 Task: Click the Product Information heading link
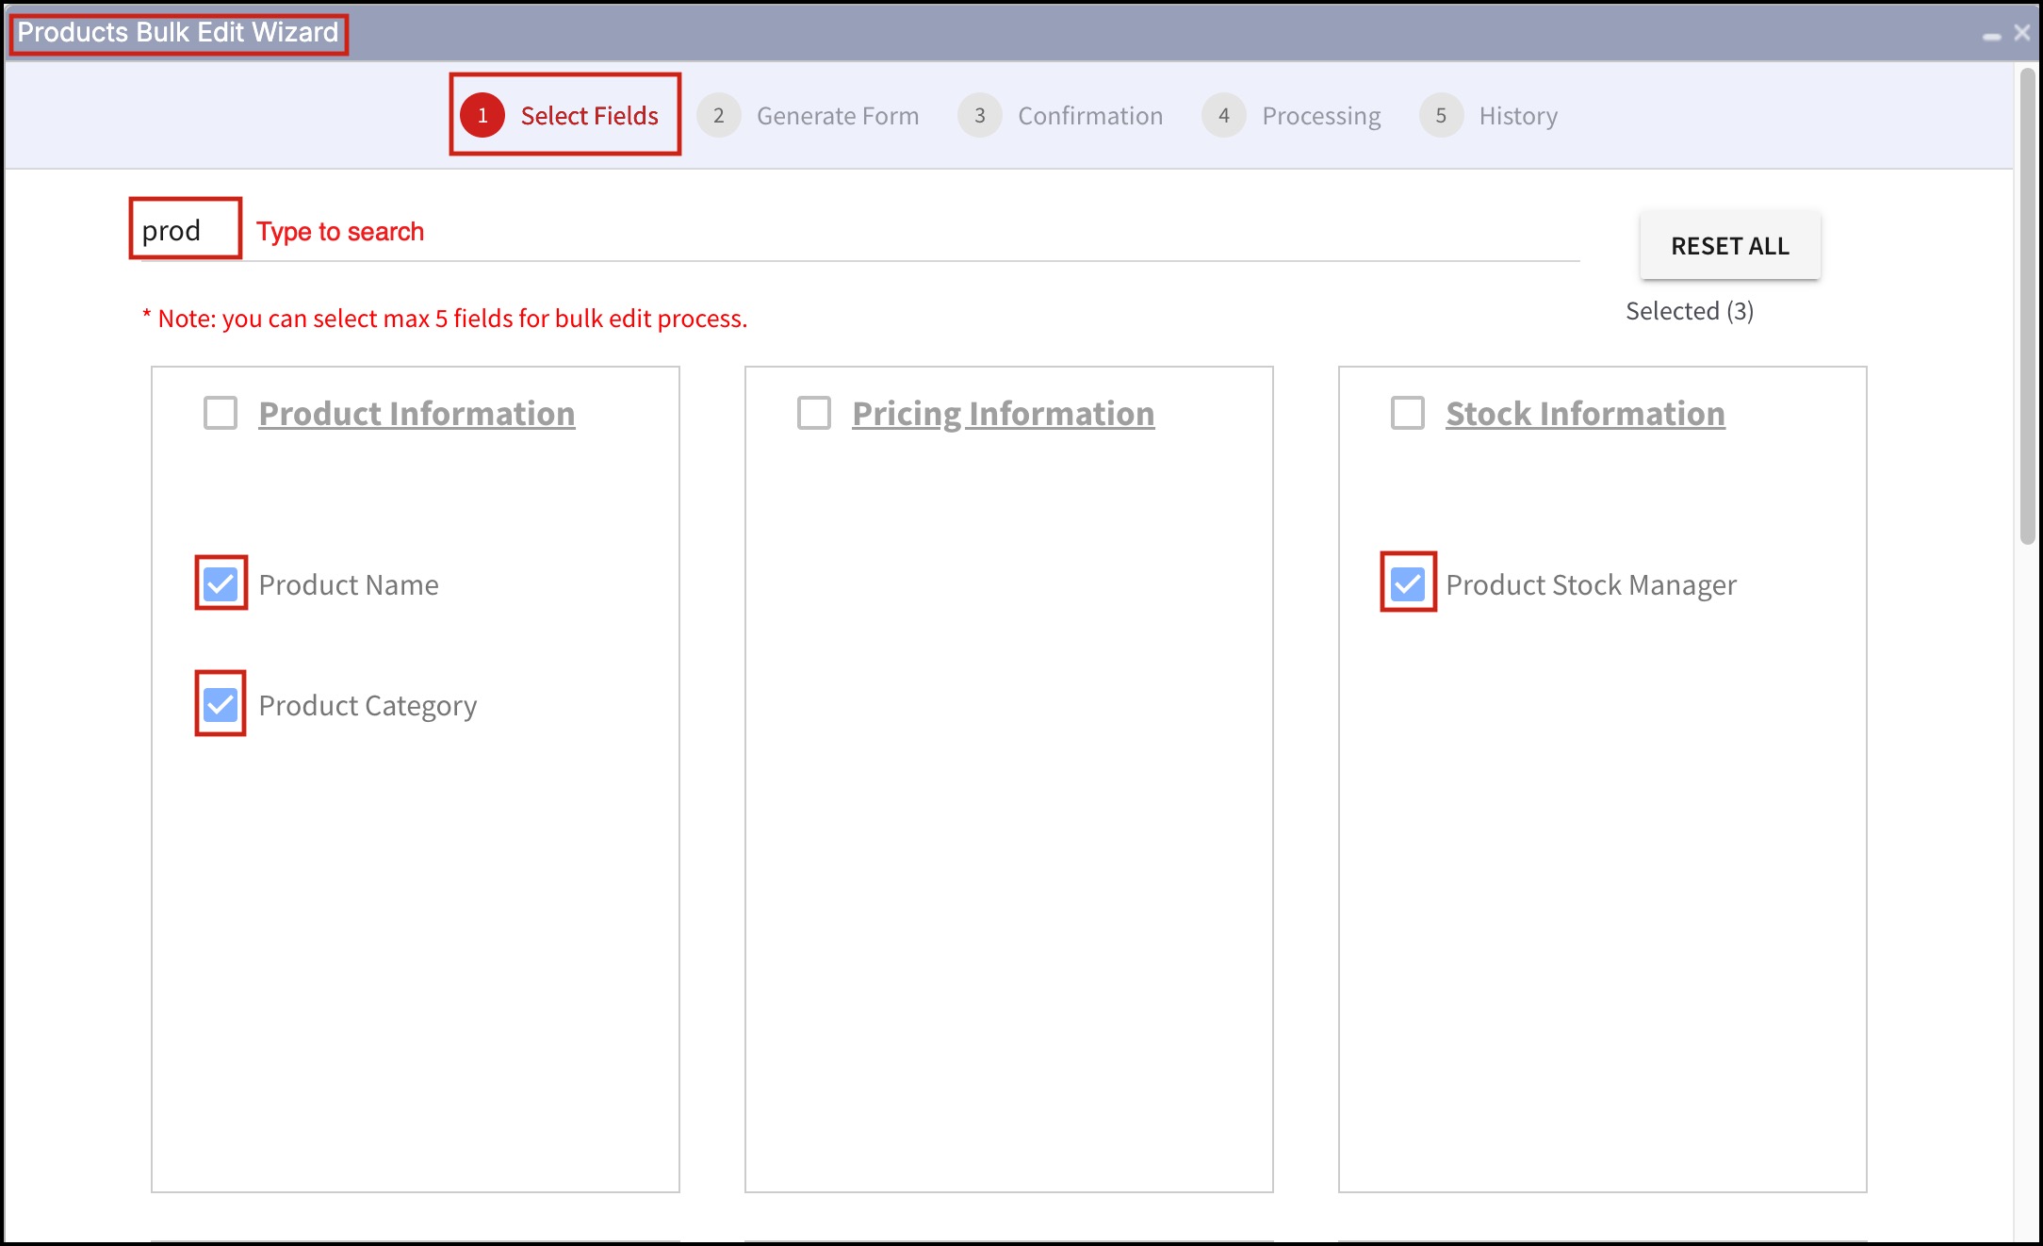tap(417, 414)
